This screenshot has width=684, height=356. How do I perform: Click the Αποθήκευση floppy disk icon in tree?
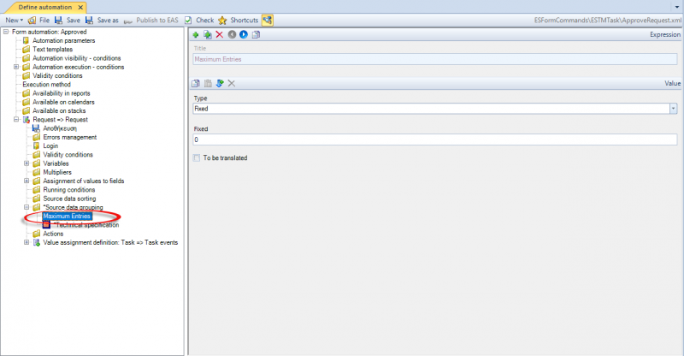[x=36, y=128]
